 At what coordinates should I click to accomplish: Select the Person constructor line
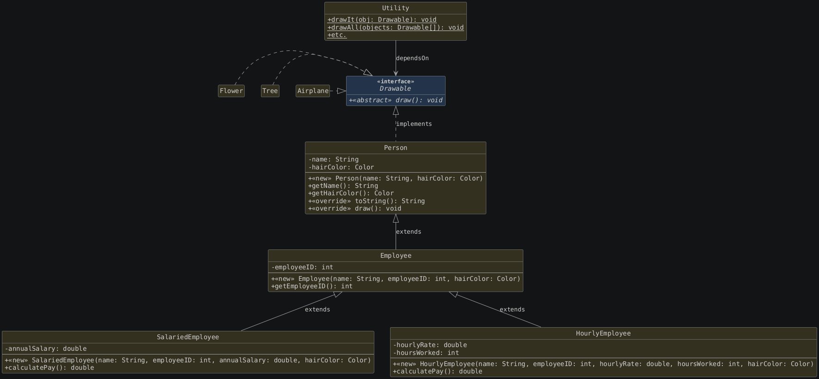tap(396, 179)
